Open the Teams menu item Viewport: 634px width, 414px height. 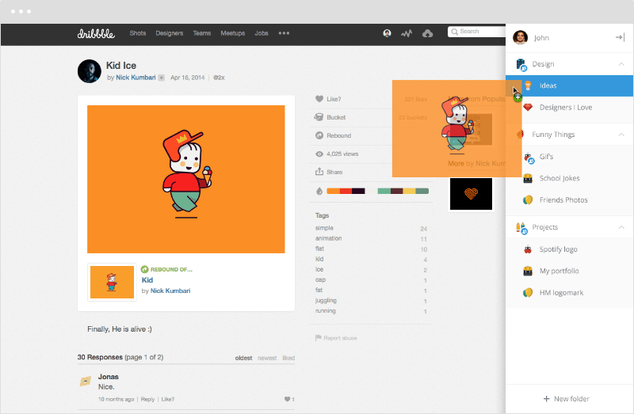202,33
